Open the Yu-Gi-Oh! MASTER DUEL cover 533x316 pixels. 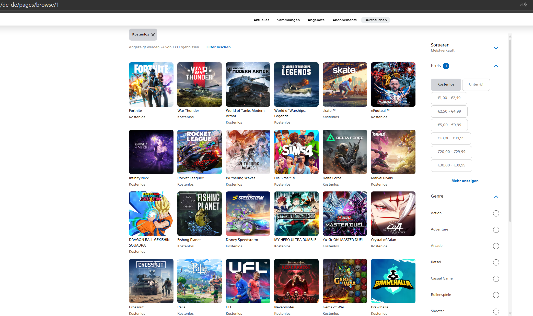coord(345,214)
